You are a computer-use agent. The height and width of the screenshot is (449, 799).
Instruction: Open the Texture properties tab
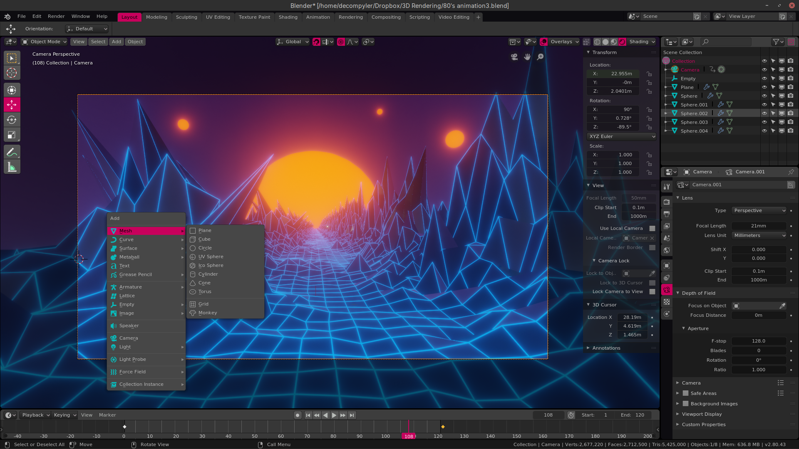pos(667,302)
